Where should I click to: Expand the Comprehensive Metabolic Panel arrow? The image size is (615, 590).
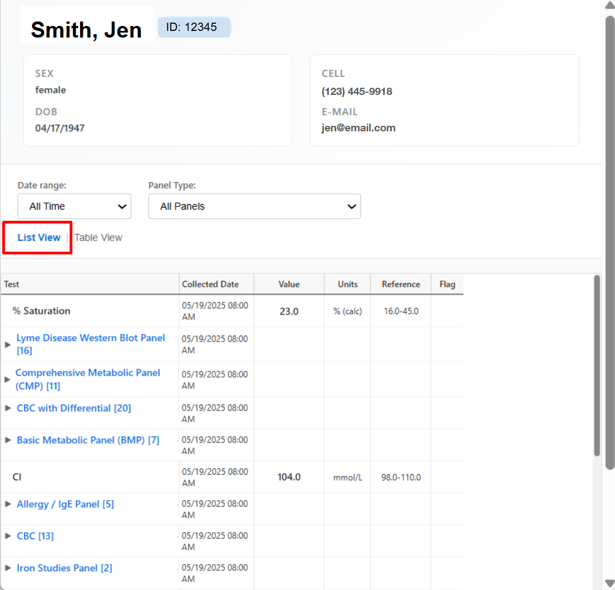[8, 379]
